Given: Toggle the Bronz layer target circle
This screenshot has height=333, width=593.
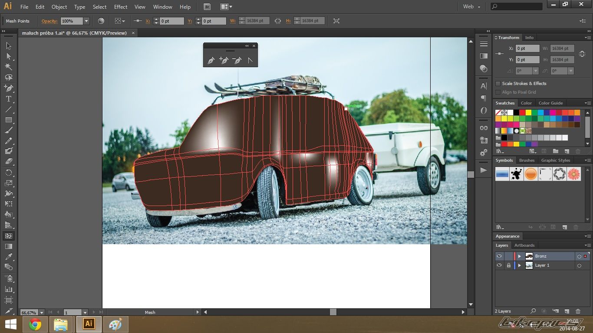Looking at the screenshot, I should tap(579, 256).
